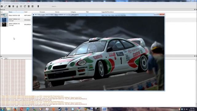Switch to the Log tab

pos(2,59)
